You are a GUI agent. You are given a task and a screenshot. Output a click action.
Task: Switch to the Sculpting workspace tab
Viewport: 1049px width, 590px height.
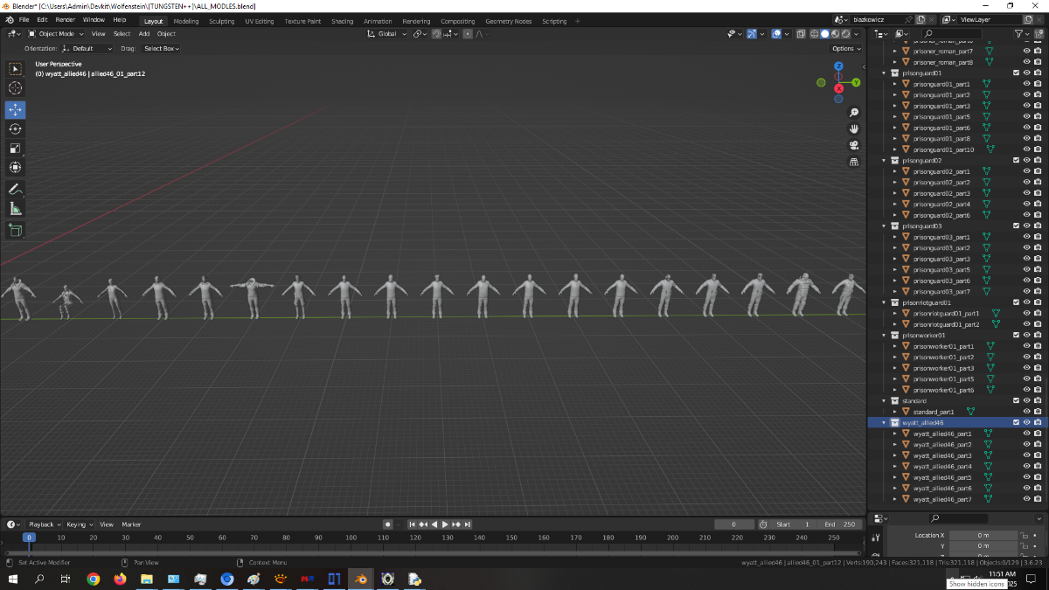click(221, 21)
